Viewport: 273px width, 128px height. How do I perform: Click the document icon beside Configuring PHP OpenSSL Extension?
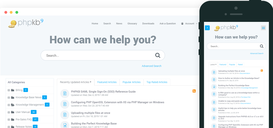click(x=65, y=104)
